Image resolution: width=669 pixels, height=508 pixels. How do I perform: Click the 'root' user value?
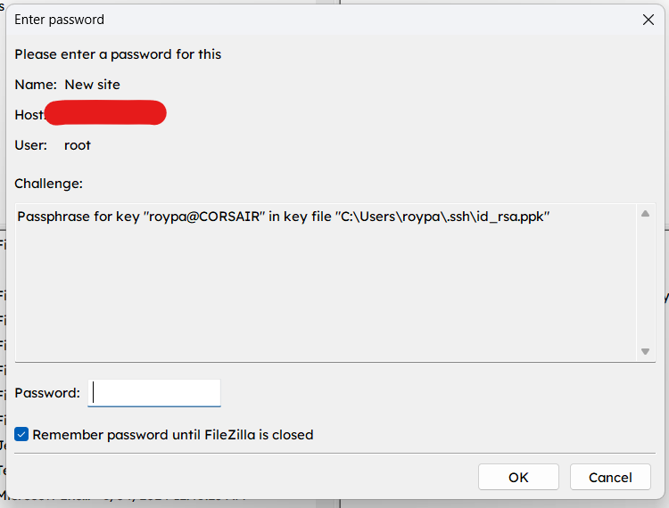[x=78, y=145]
